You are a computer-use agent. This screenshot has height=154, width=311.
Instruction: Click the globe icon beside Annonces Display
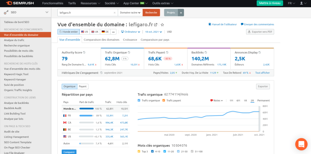[x=260, y=53]
